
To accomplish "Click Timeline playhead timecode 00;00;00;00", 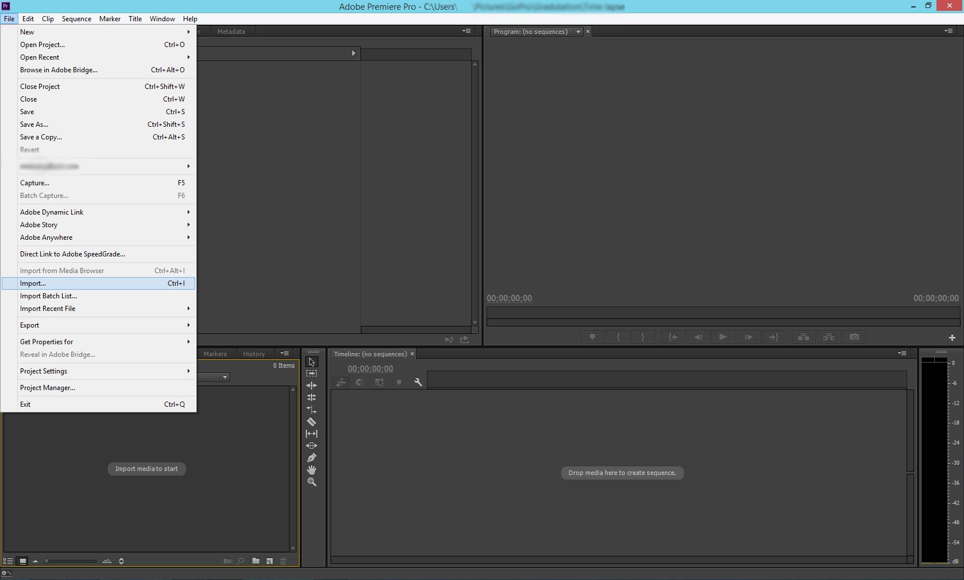I will click(x=370, y=369).
